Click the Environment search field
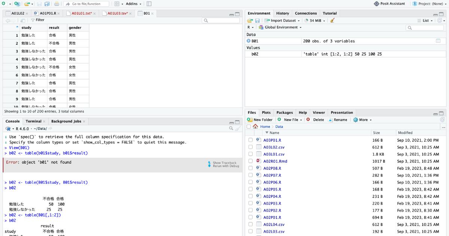Image resolution: width=449 pixels, height=236 pixels. point(425,28)
